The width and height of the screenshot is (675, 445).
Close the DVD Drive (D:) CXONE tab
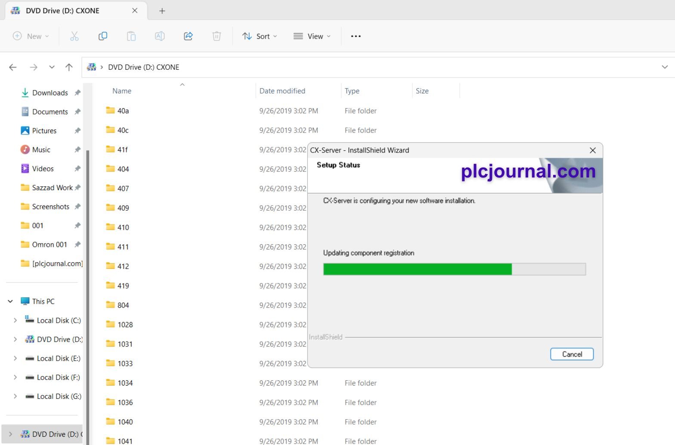point(135,11)
